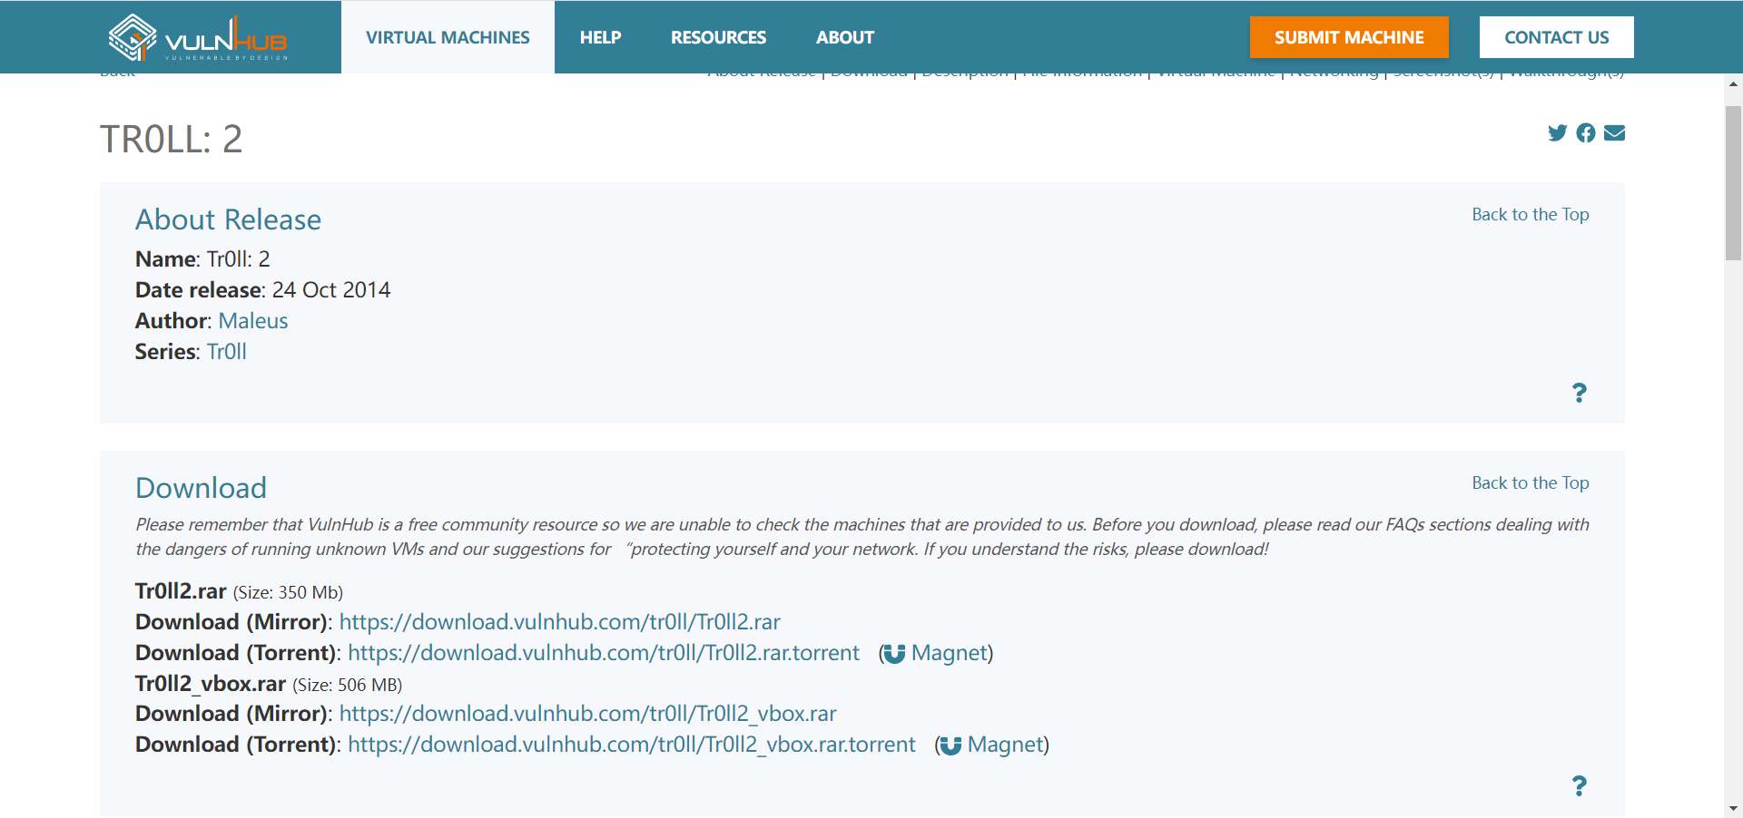Click the About Release heading
The height and width of the screenshot is (818, 1743).
point(229,219)
